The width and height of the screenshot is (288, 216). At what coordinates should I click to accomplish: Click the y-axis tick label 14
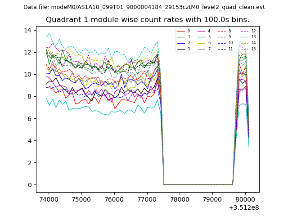coord(27,30)
